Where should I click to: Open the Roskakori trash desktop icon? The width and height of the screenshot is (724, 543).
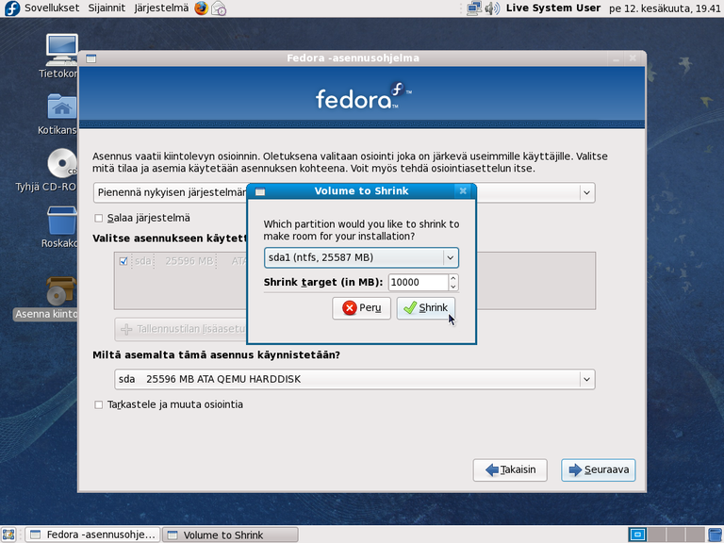61,222
